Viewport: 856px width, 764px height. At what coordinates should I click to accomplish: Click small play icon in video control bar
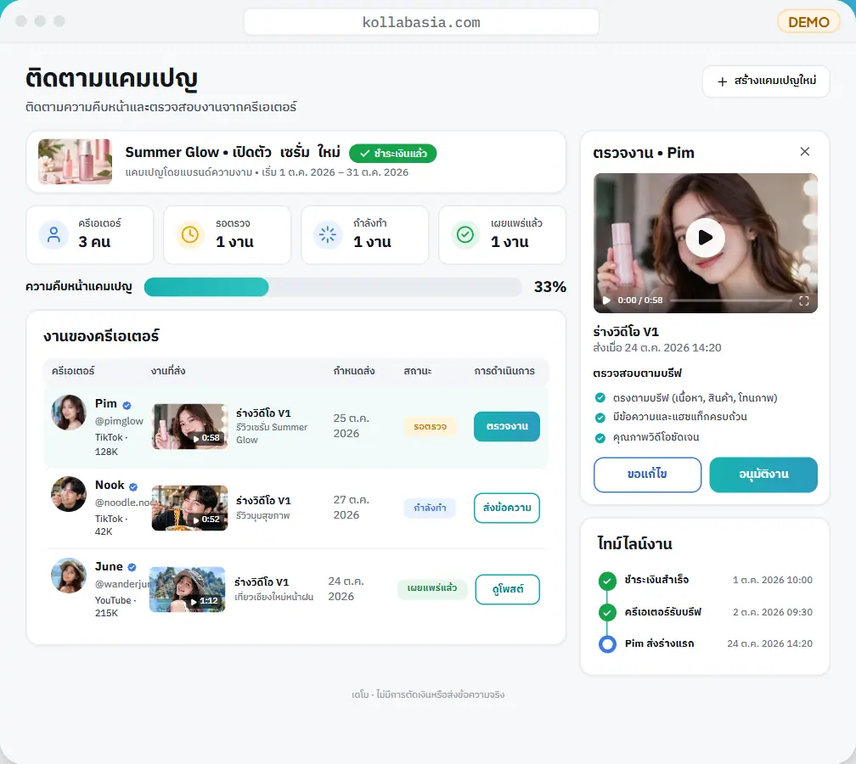point(606,301)
